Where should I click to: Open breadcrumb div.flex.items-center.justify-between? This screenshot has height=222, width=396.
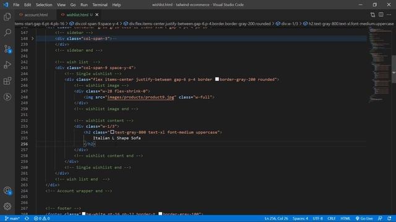(x=197, y=23)
